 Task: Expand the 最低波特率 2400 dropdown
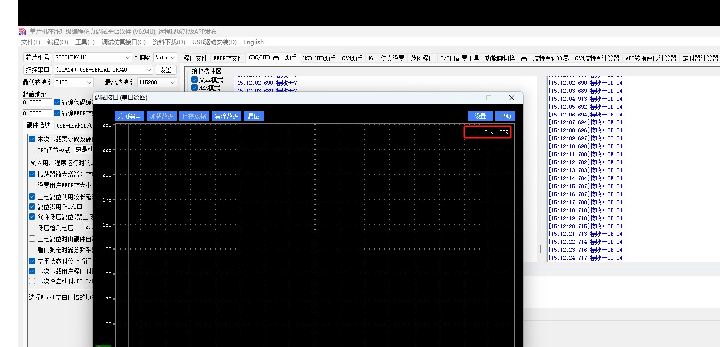(89, 82)
